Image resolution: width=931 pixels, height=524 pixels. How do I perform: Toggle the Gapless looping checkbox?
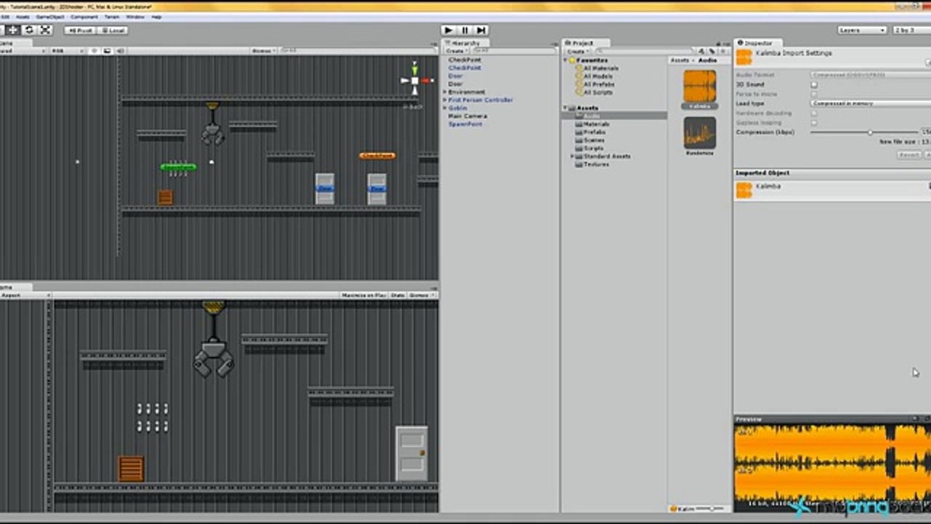pos(814,122)
